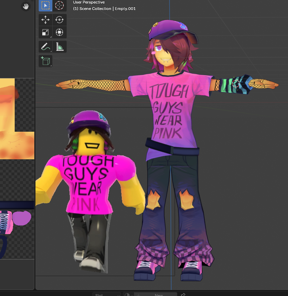Screen dimensions: 288x296
Task: Activate the Measure ruler tool
Action: coord(59,47)
